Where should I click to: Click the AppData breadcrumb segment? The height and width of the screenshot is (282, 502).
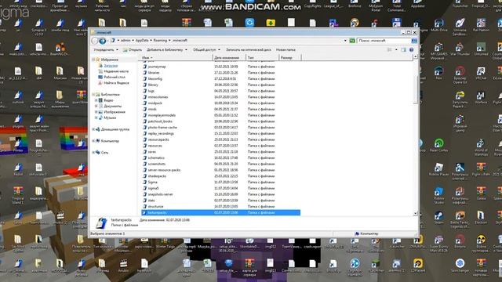point(142,41)
